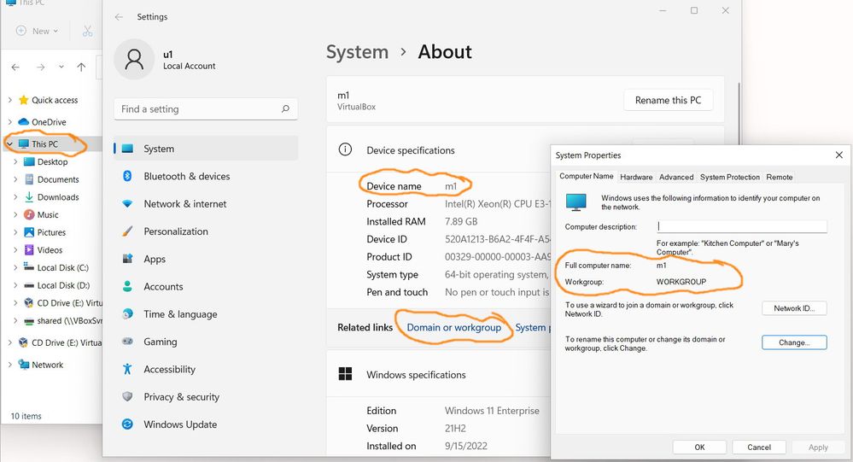Switch to the Remote tab

[779, 177]
